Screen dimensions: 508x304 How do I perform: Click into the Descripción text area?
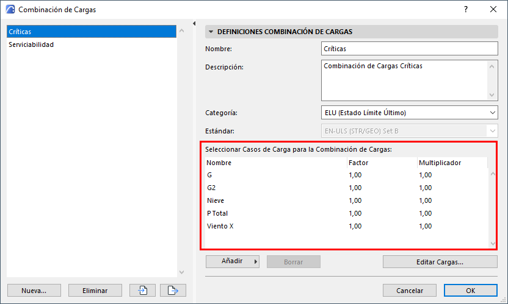click(x=404, y=80)
